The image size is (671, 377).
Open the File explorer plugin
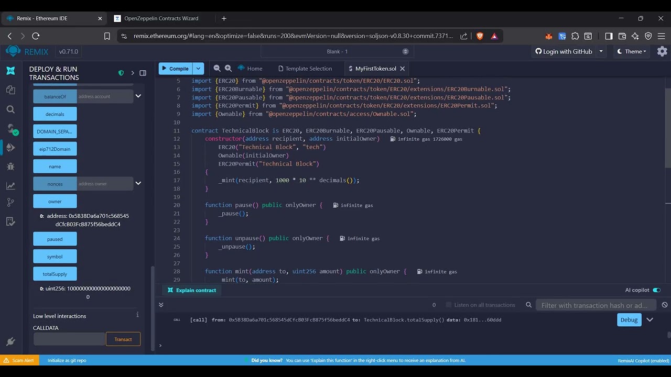[x=10, y=90]
